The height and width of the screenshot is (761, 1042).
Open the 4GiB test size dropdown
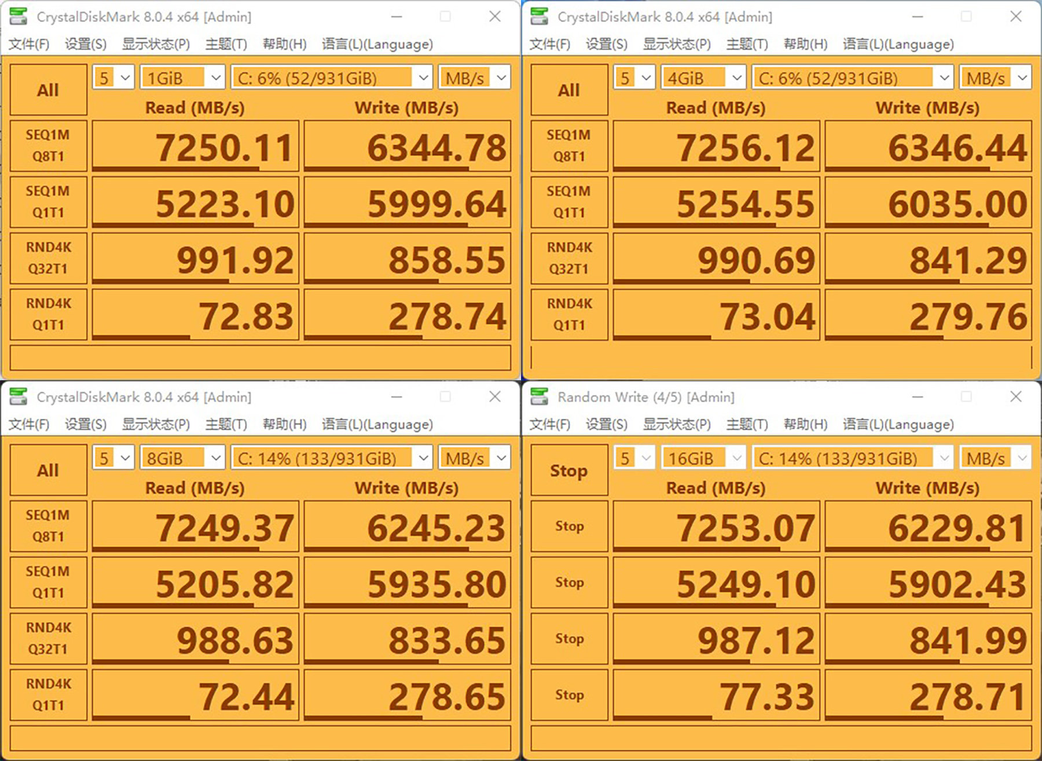(703, 77)
